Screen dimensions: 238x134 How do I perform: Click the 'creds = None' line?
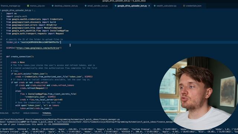(17, 62)
